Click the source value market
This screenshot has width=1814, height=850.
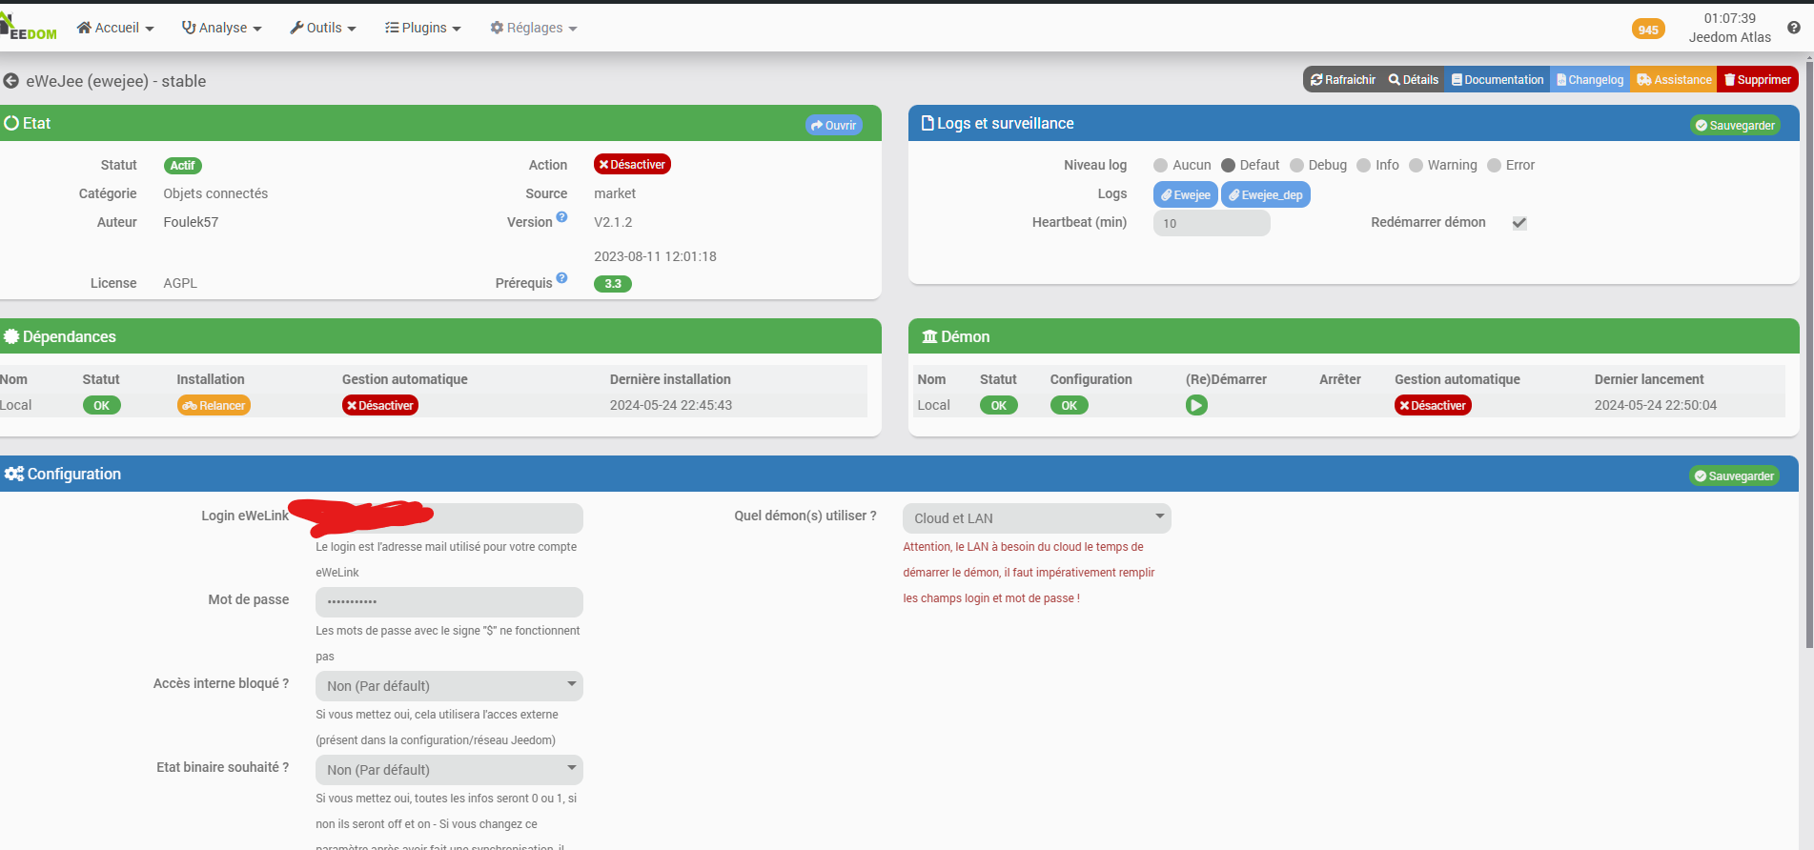pos(615,193)
